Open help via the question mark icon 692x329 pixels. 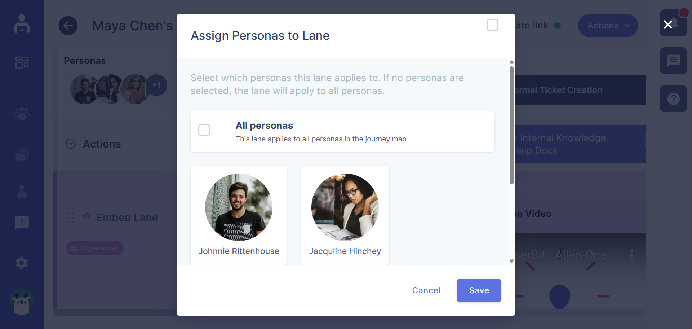673,98
